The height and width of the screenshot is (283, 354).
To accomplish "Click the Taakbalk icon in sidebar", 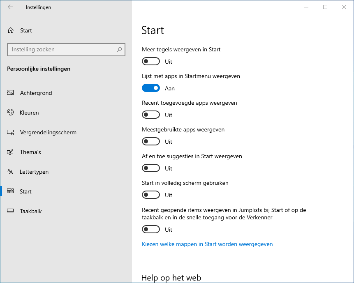I will click(x=11, y=211).
